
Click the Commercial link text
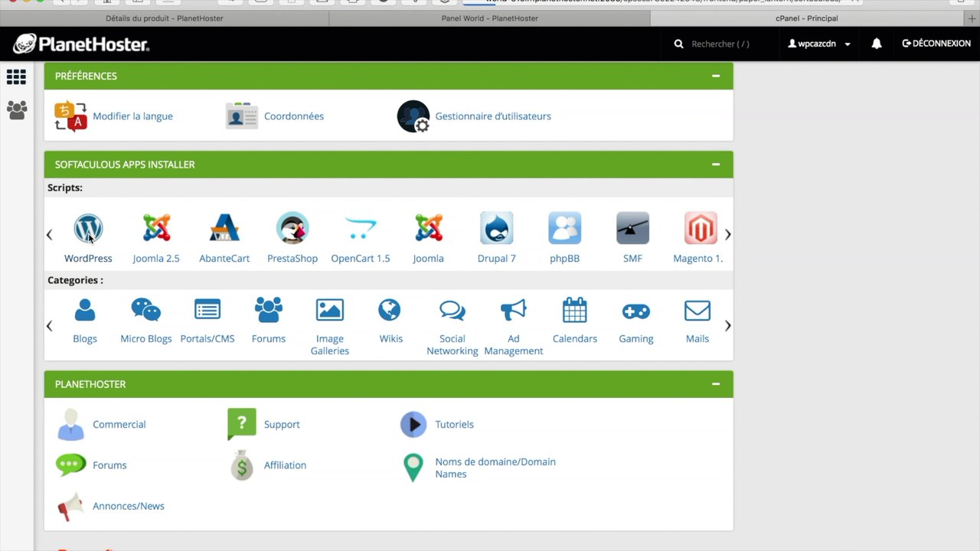[119, 424]
